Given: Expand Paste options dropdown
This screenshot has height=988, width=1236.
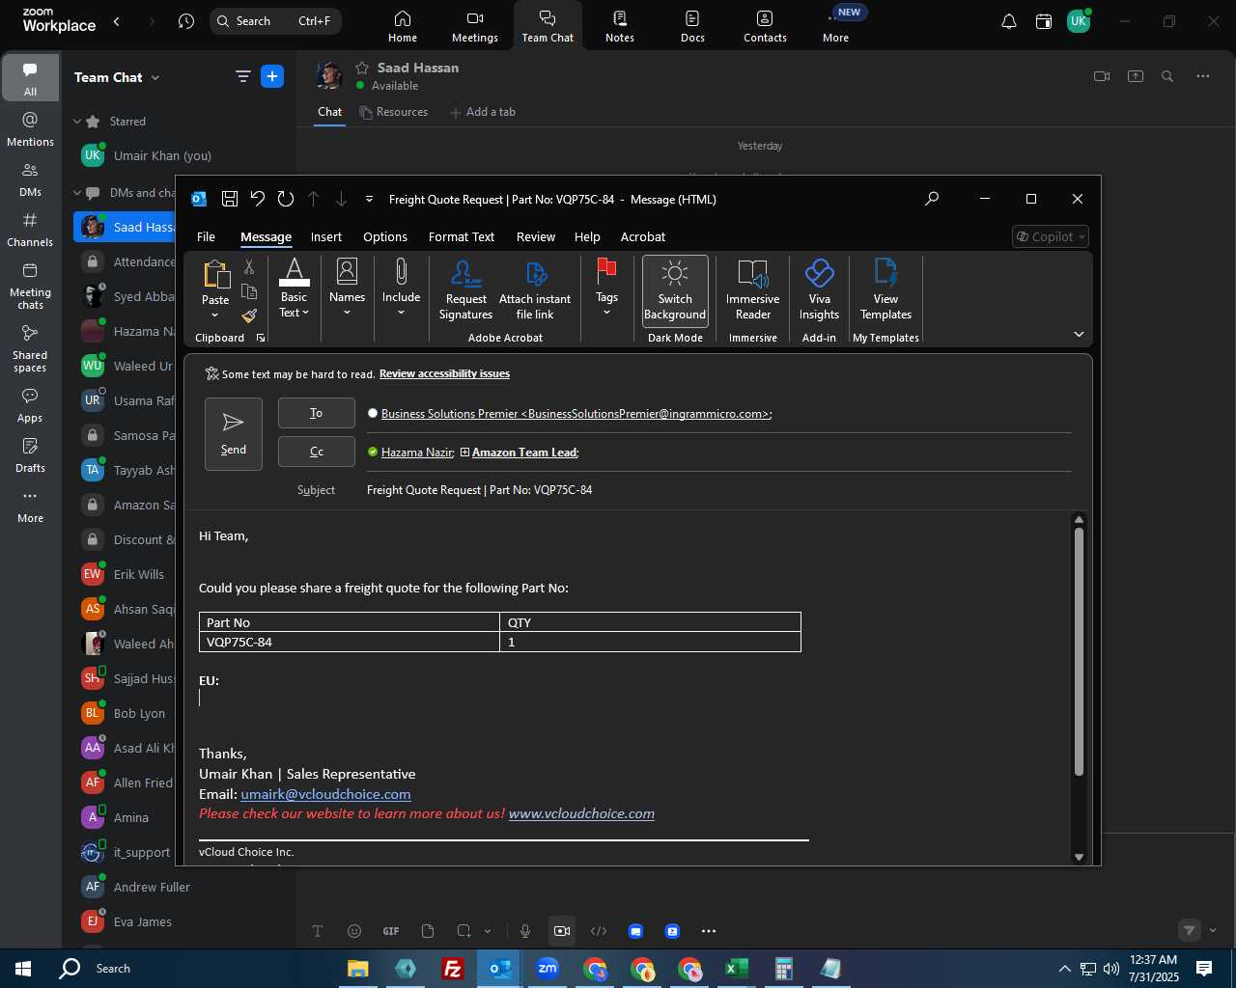Looking at the screenshot, I should point(215,315).
